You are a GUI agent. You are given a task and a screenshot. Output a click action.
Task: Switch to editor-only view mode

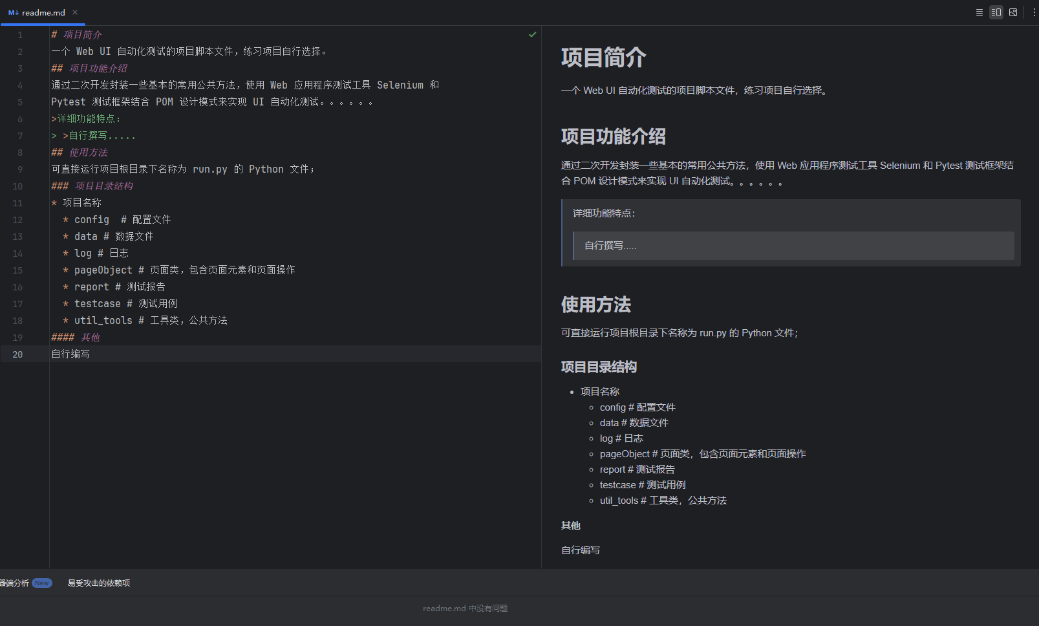(979, 12)
